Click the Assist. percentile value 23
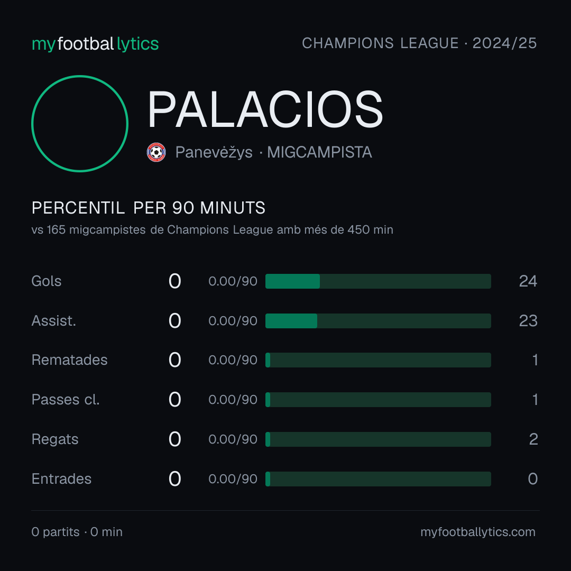This screenshot has width=571, height=571. [528, 321]
